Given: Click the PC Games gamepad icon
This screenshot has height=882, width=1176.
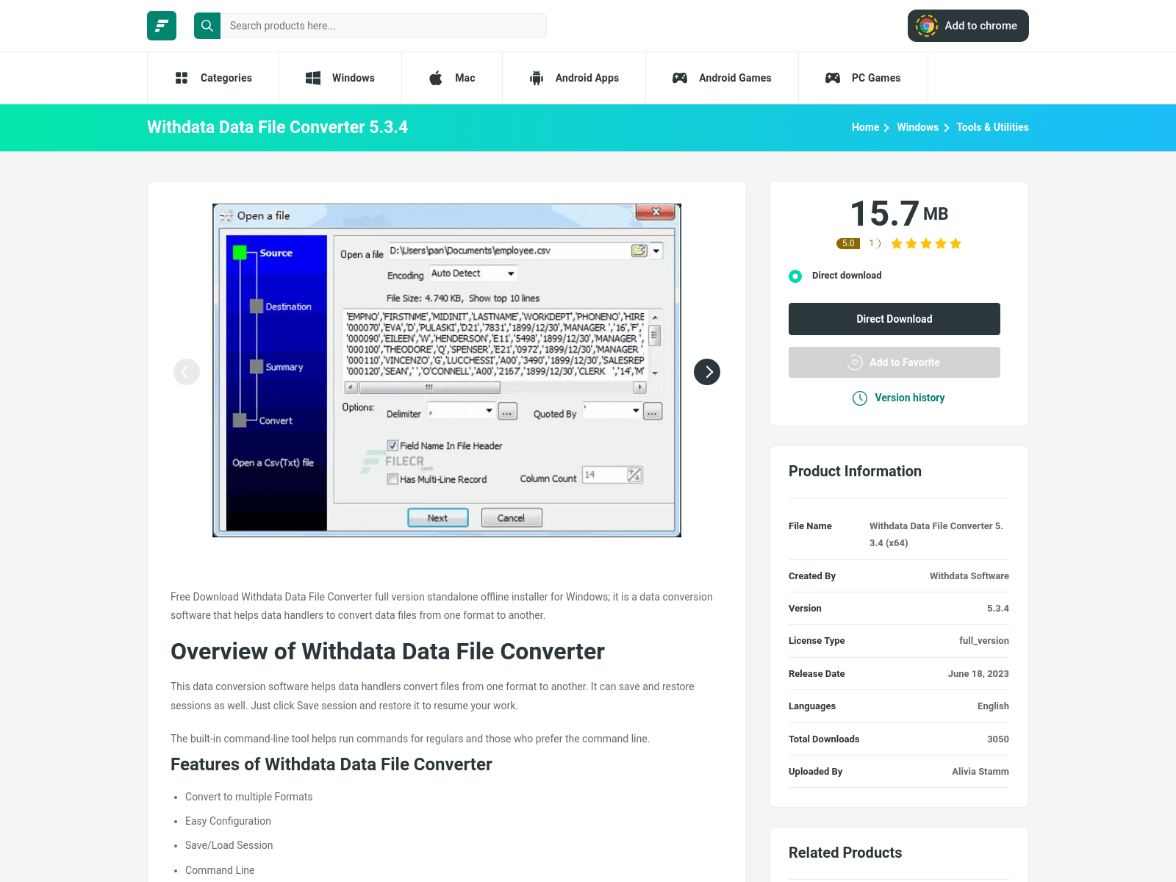Looking at the screenshot, I should 833,78.
